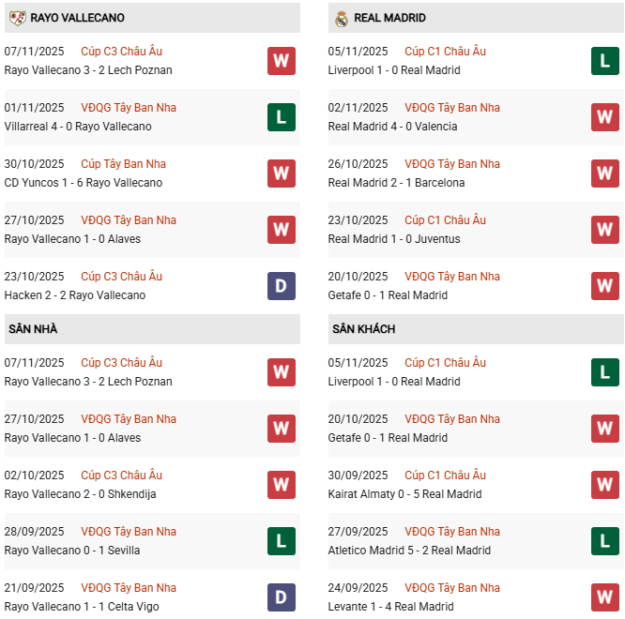
Task: Open Real Madrid 4-0 Valencia match result
Action: point(393,127)
